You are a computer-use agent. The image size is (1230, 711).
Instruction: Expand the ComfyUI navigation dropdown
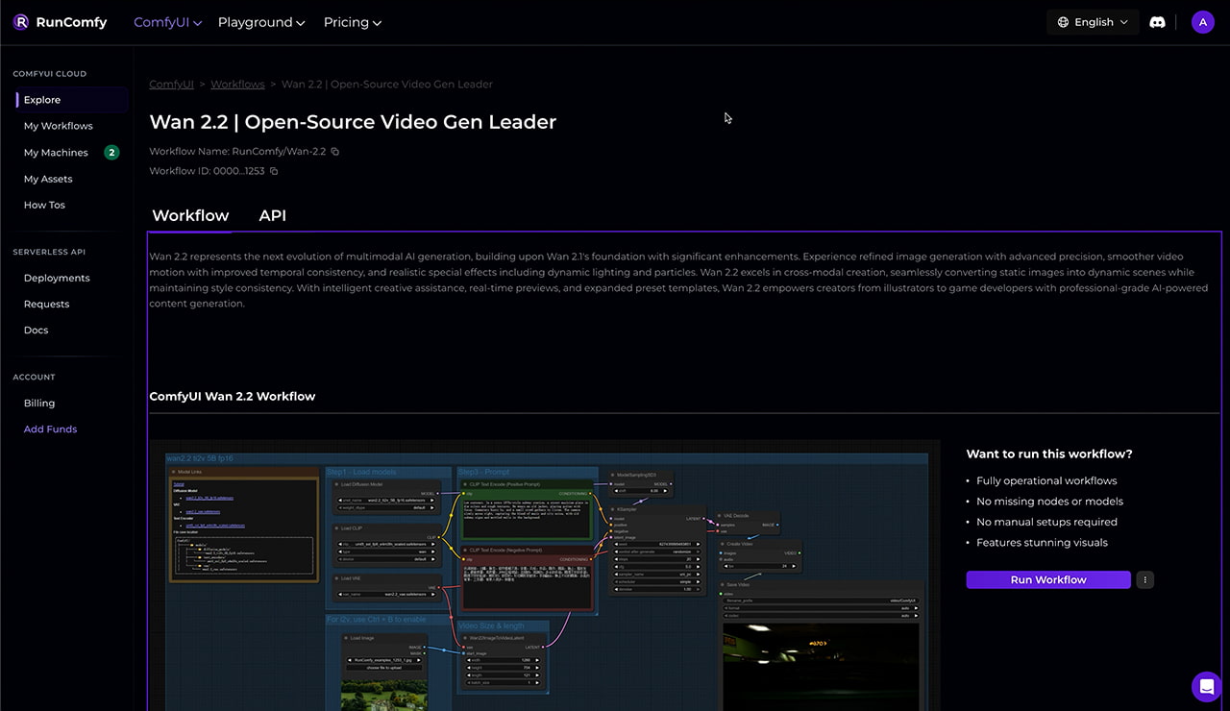click(167, 22)
